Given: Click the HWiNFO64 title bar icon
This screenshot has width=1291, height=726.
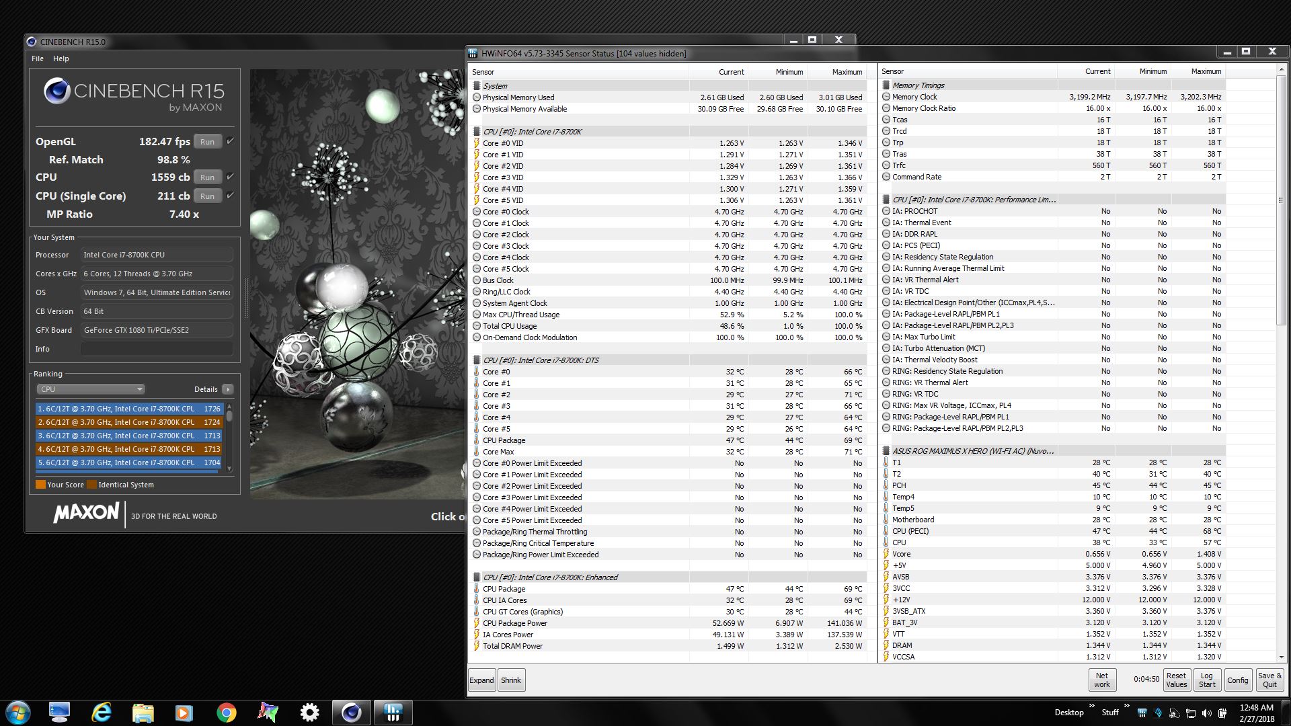Looking at the screenshot, I should [473, 53].
